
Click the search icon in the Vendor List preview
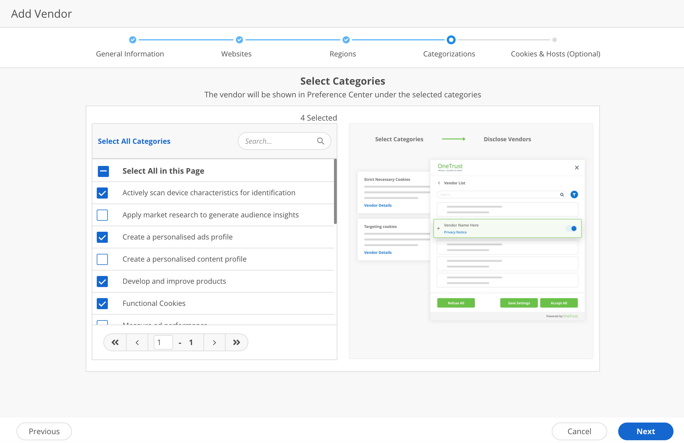click(x=562, y=194)
